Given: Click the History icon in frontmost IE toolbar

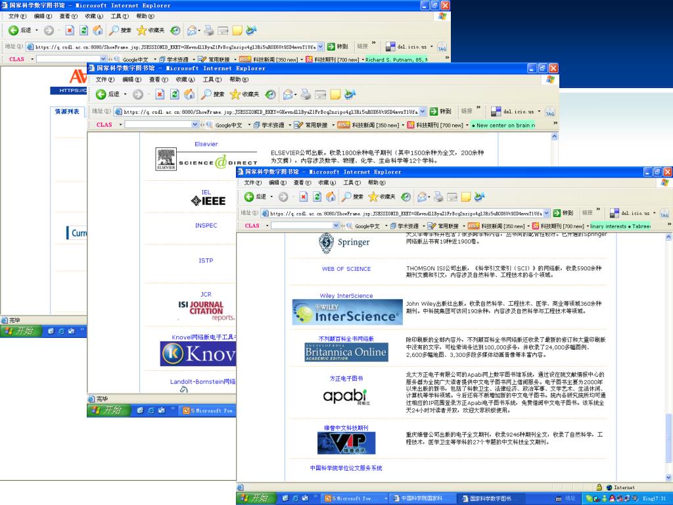Looking at the screenshot, I should coord(406,197).
